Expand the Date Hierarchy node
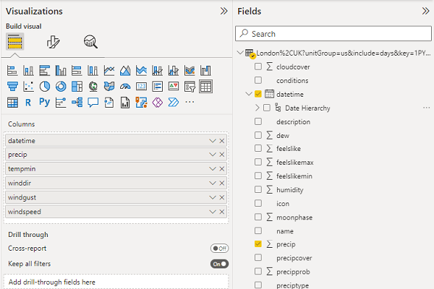 pos(258,108)
